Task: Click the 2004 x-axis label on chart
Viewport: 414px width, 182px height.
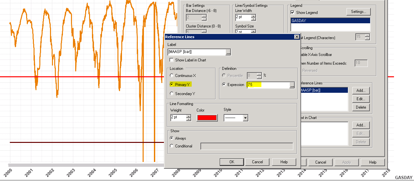Action: click(92, 173)
